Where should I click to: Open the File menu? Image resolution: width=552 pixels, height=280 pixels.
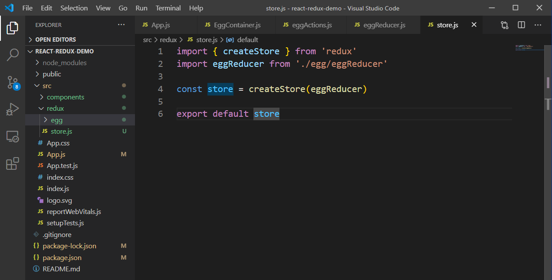(x=27, y=8)
